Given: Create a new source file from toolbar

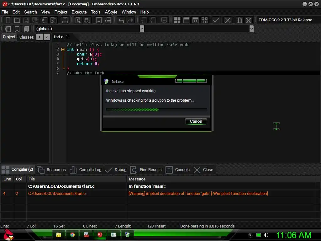Looking at the screenshot, I should coord(8,20).
